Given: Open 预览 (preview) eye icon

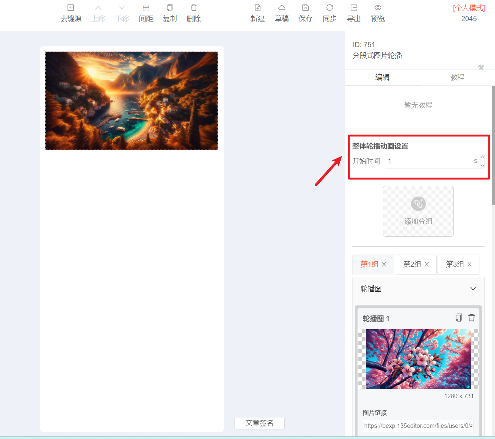Looking at the screenshot, I should point(378,8).
